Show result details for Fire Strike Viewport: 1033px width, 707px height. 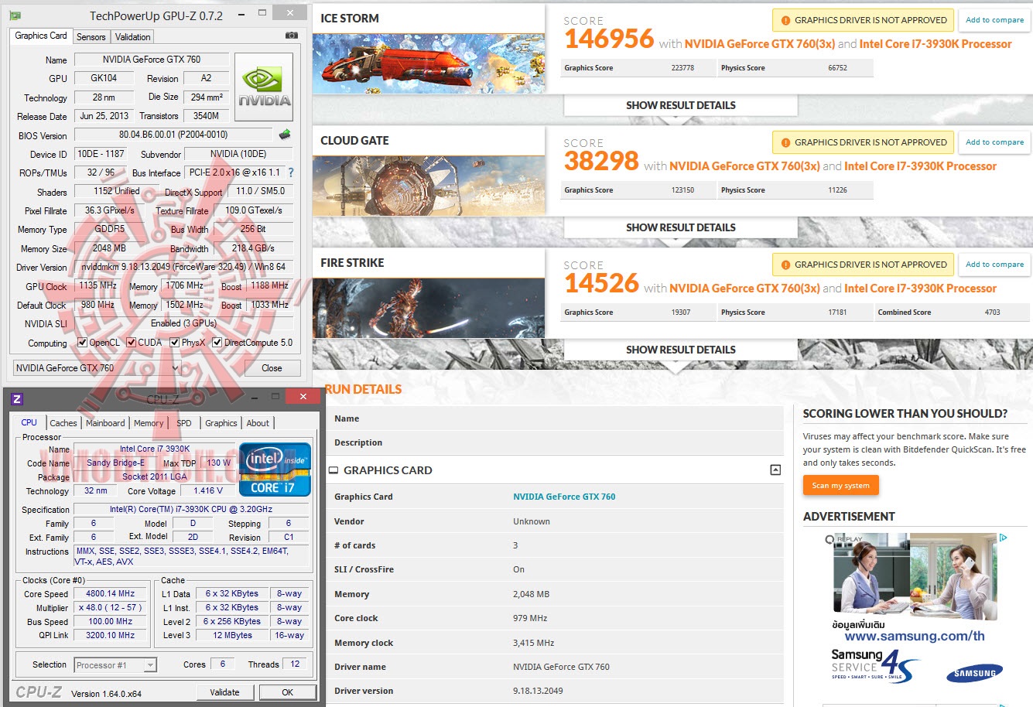click(681, 350)
